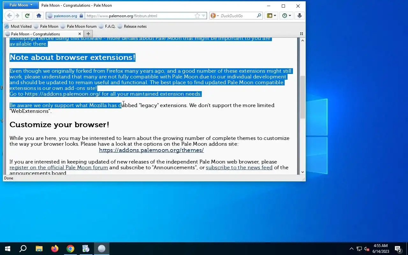Click the padlock security icon
Viewport: 408px width, 255px height.
pyautogui.click(x=81, y=16)
